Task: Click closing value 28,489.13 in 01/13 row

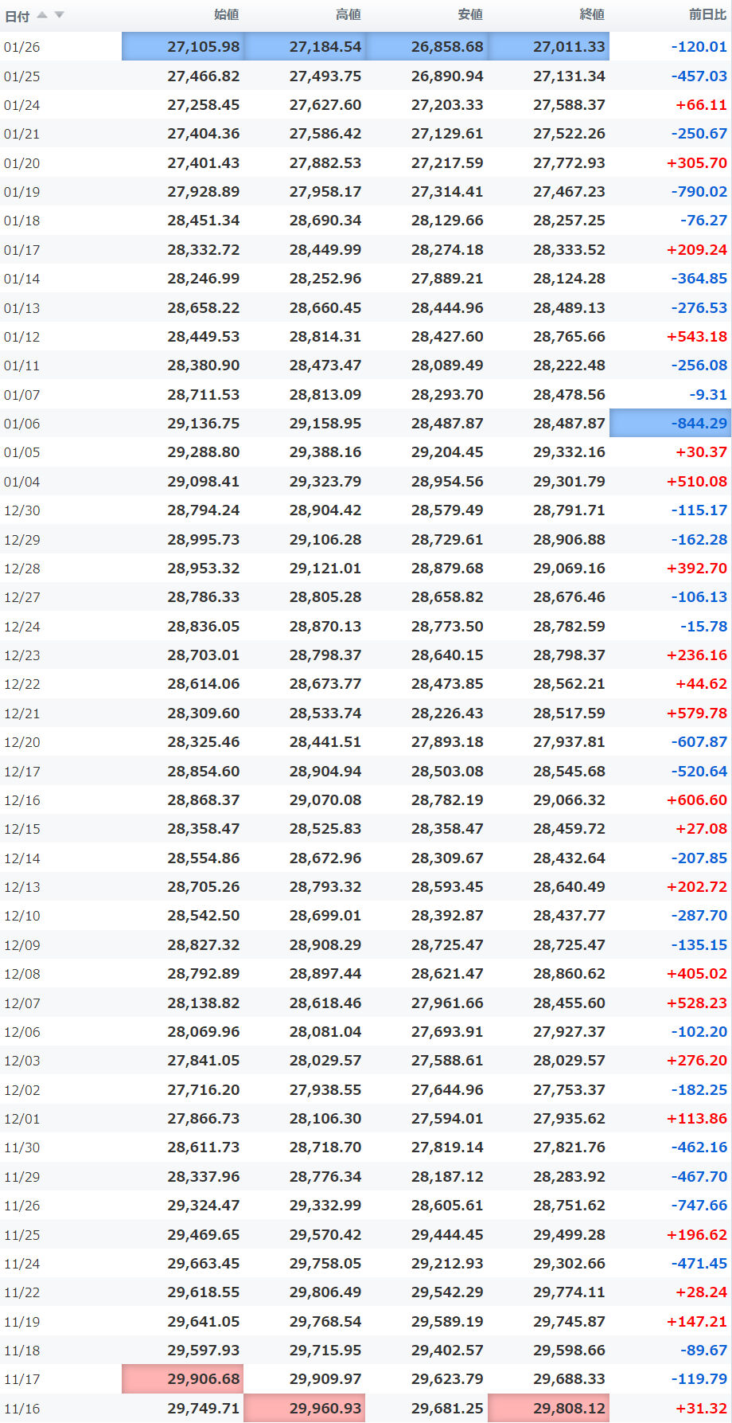Action: 569,308
